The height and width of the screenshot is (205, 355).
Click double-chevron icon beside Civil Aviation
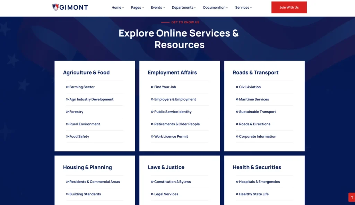click(237, 87)
